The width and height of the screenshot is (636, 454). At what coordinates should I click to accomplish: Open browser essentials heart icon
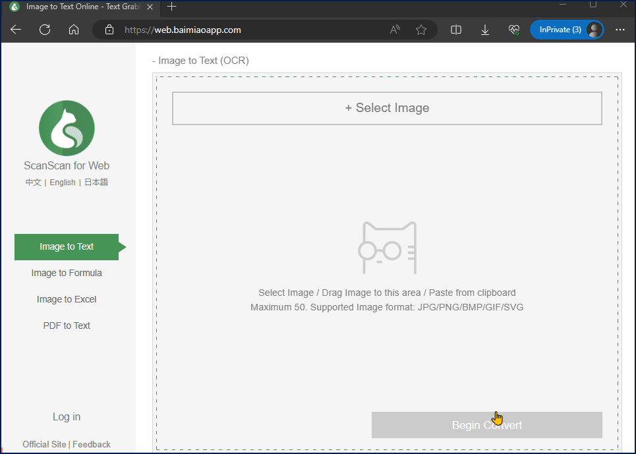pyautogui.click(x=514, y=30)
